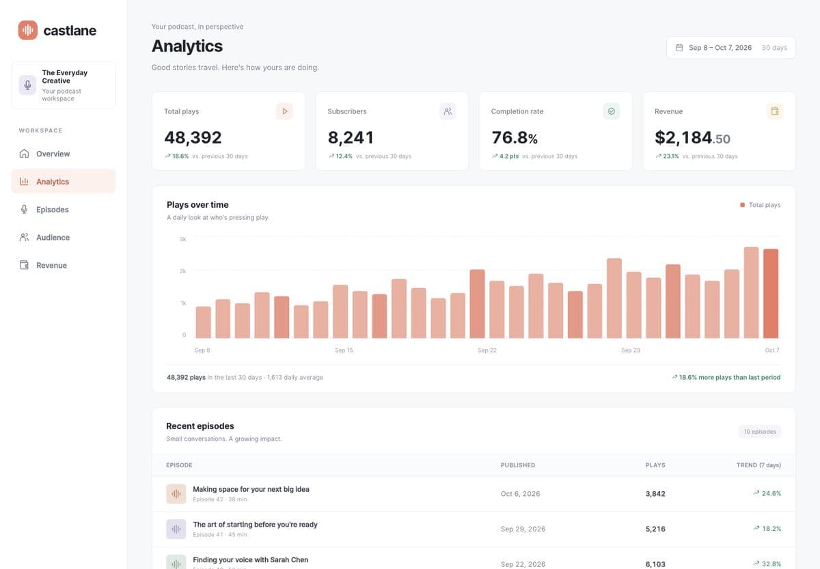Open episode Finding your voice with Sarah Chen
The height and width of the screenshot is (569, 820).
tap(250, 560)
